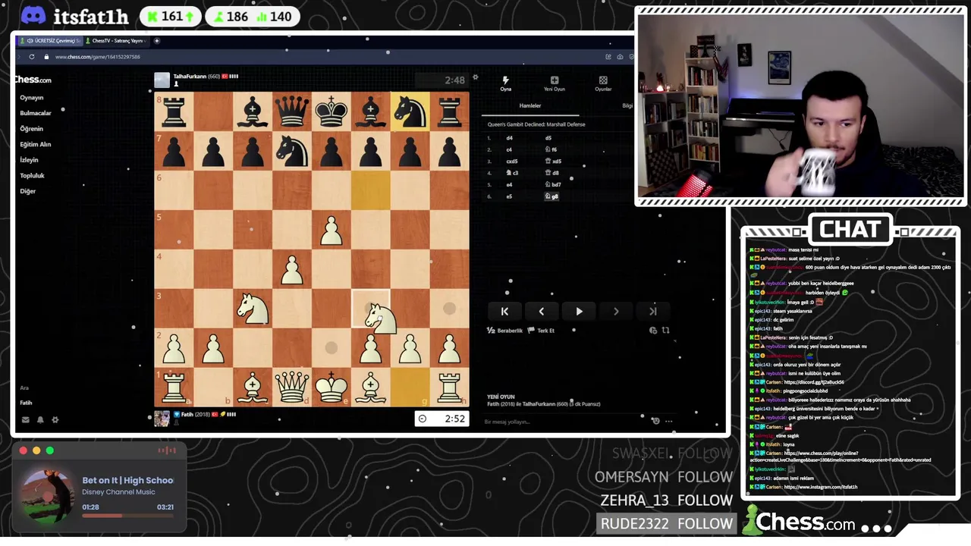Flip the board icon
Image resolution: width=971 pixels, height=546 pixels.
pos(665,331)
